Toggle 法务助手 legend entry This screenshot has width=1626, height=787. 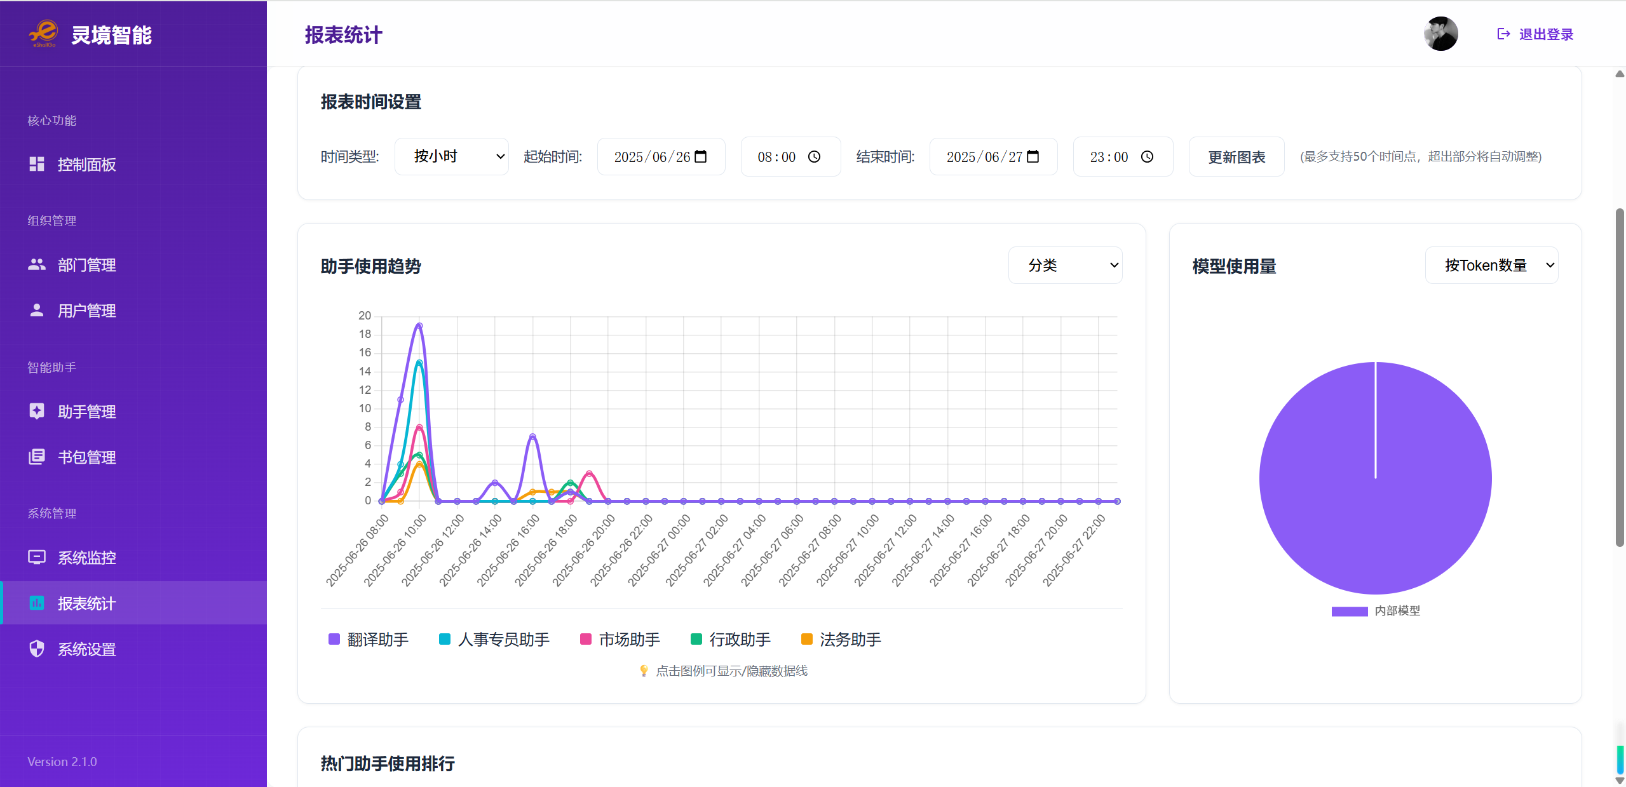(842, 640)
